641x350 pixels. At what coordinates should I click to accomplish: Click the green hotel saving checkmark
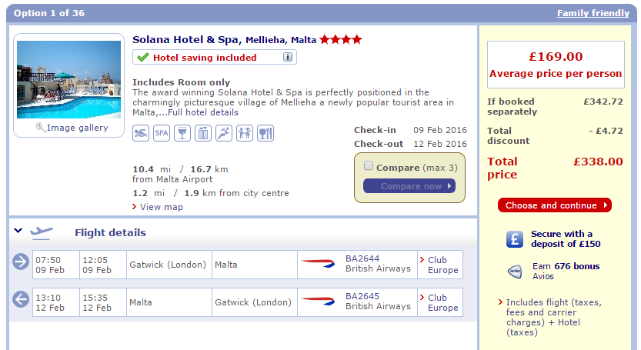(x=143, y=57)
